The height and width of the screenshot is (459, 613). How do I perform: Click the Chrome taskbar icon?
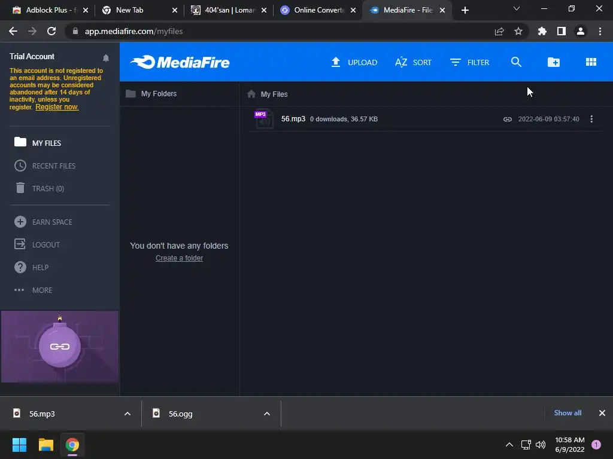tap(72, 445)
